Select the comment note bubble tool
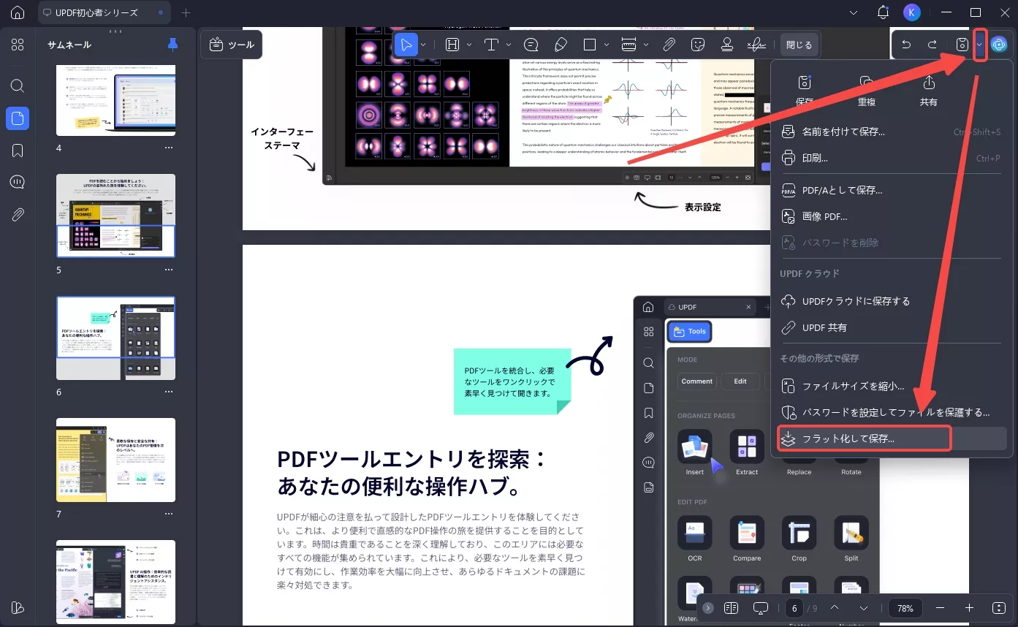Viewport: 1018px width, 627px height. [x=531, y=45]
